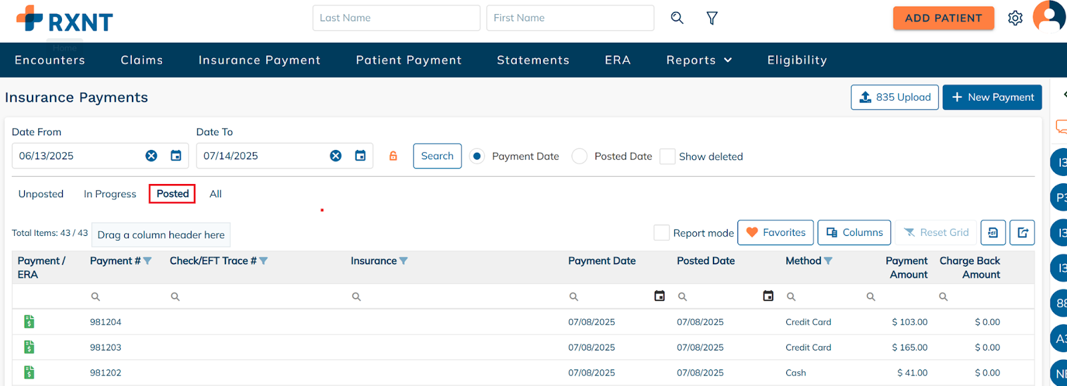The height and width of the screenshot is (386, 1067).
Task: Open the Date To calendar picker
Action: coord(360,156)
